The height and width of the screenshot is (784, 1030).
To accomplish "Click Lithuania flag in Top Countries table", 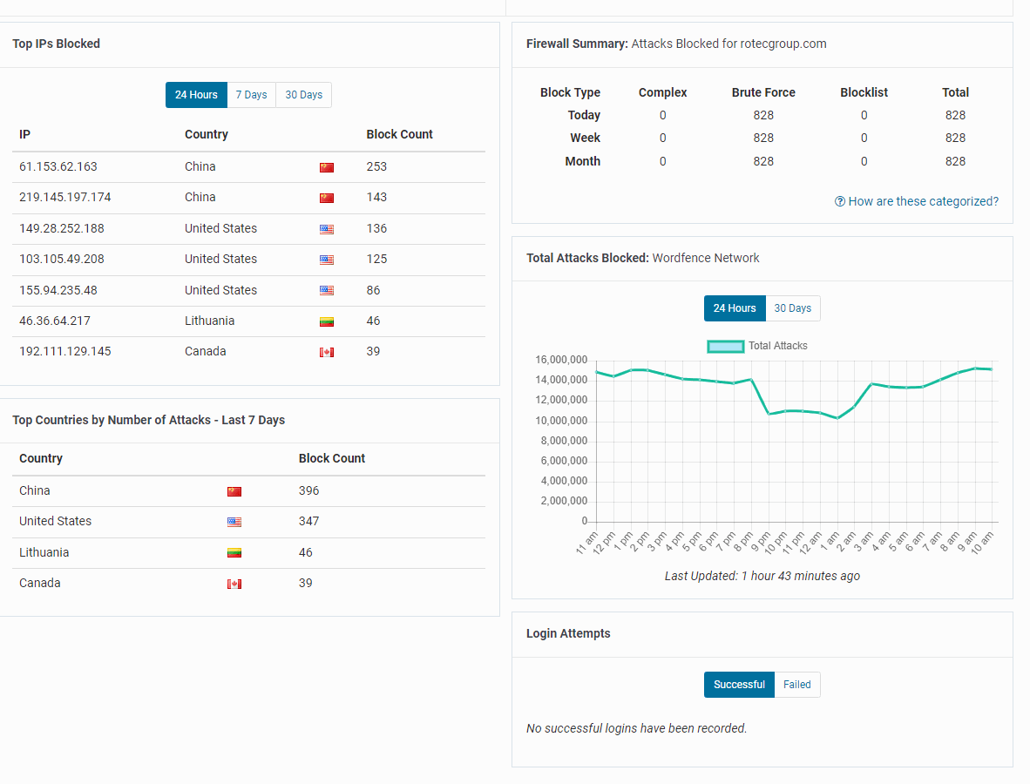I will coord(234,553).
